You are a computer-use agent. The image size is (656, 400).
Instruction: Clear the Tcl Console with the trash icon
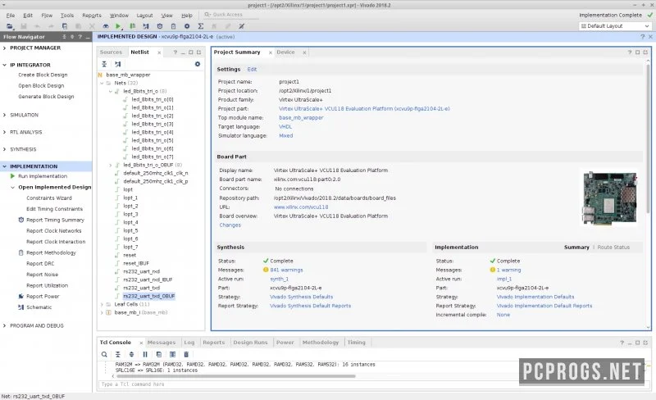186,354
